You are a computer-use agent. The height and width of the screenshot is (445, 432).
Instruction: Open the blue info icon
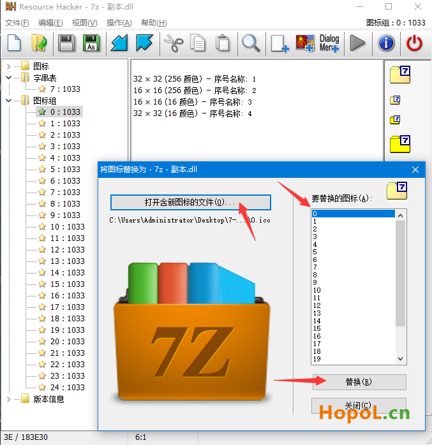tap(386, 43)
